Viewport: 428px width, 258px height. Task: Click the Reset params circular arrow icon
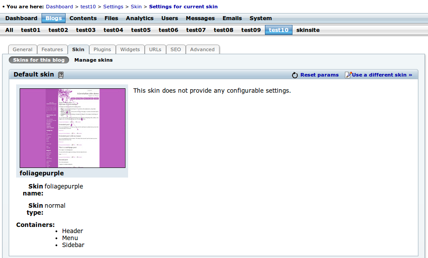(x=295, y=75)
